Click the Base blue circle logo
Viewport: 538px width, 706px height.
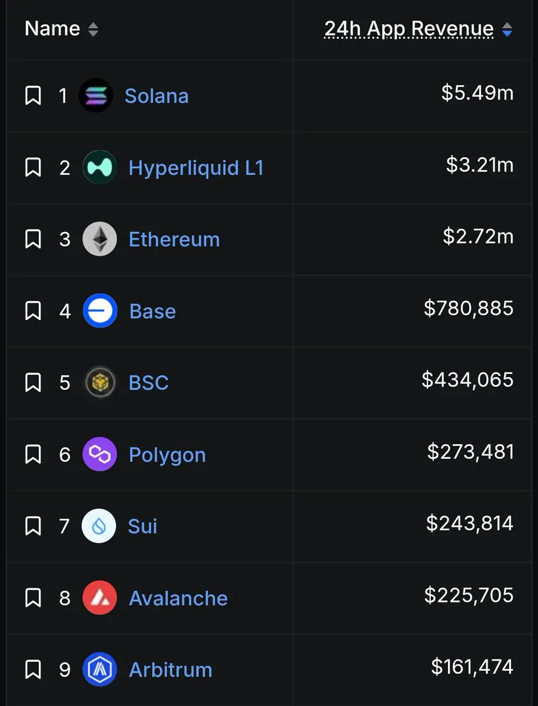point(99,311)
